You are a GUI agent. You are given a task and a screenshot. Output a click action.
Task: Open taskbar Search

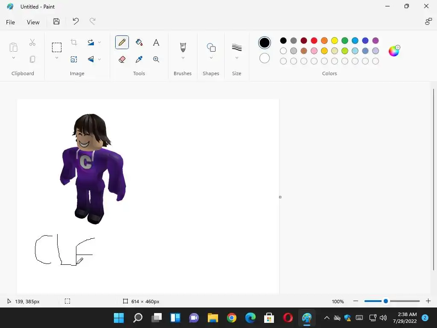coord(138,318)
